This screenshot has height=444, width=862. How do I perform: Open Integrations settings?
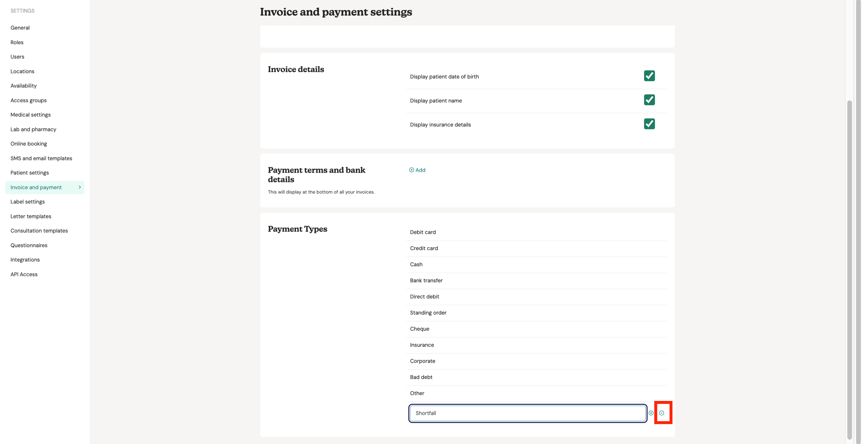pos(25,259)
